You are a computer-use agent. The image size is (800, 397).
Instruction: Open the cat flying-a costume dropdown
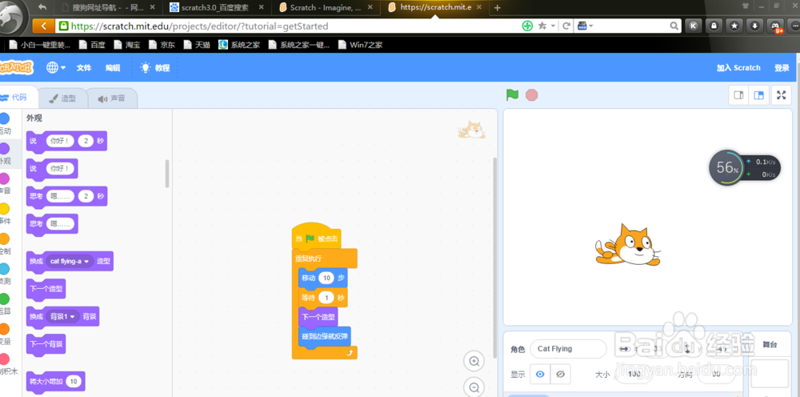coord(70,261)
